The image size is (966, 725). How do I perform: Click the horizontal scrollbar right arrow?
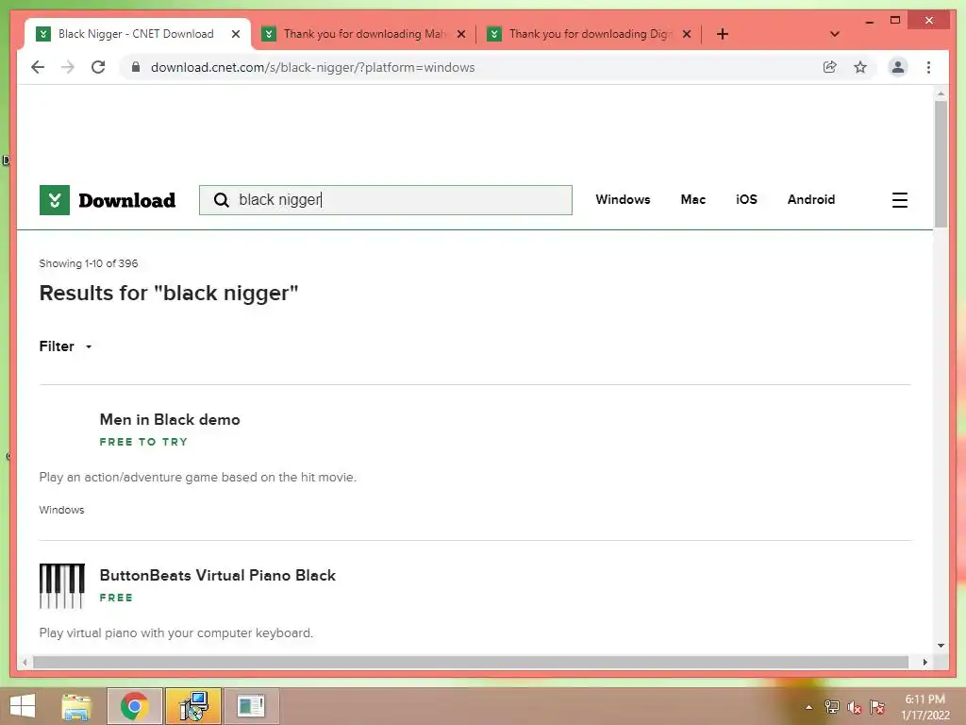[924, 662]
